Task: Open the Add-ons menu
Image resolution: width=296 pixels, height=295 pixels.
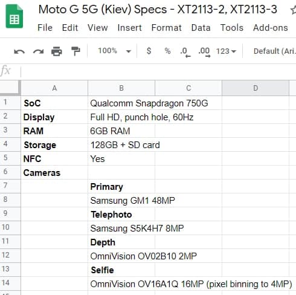Action: [271, 28]
